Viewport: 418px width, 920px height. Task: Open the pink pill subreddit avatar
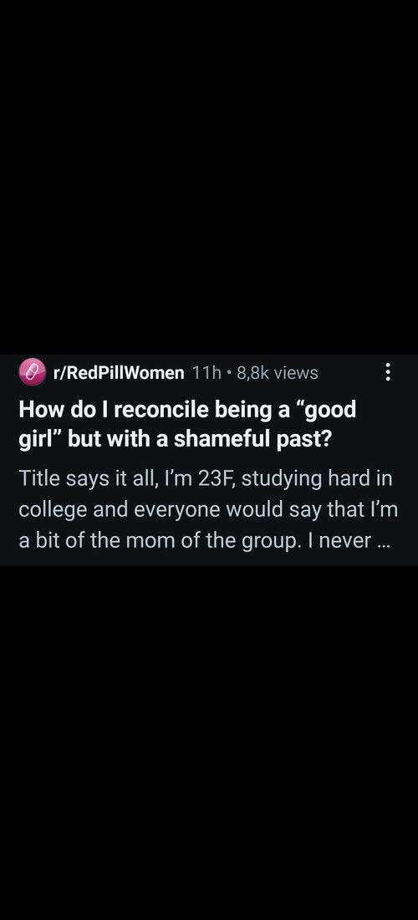click(x=33, y=372)
